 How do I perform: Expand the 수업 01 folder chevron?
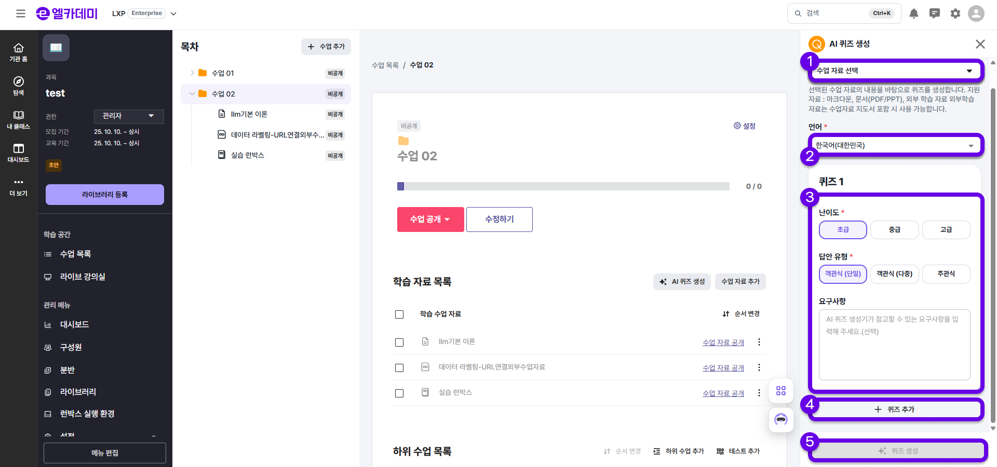192,73
